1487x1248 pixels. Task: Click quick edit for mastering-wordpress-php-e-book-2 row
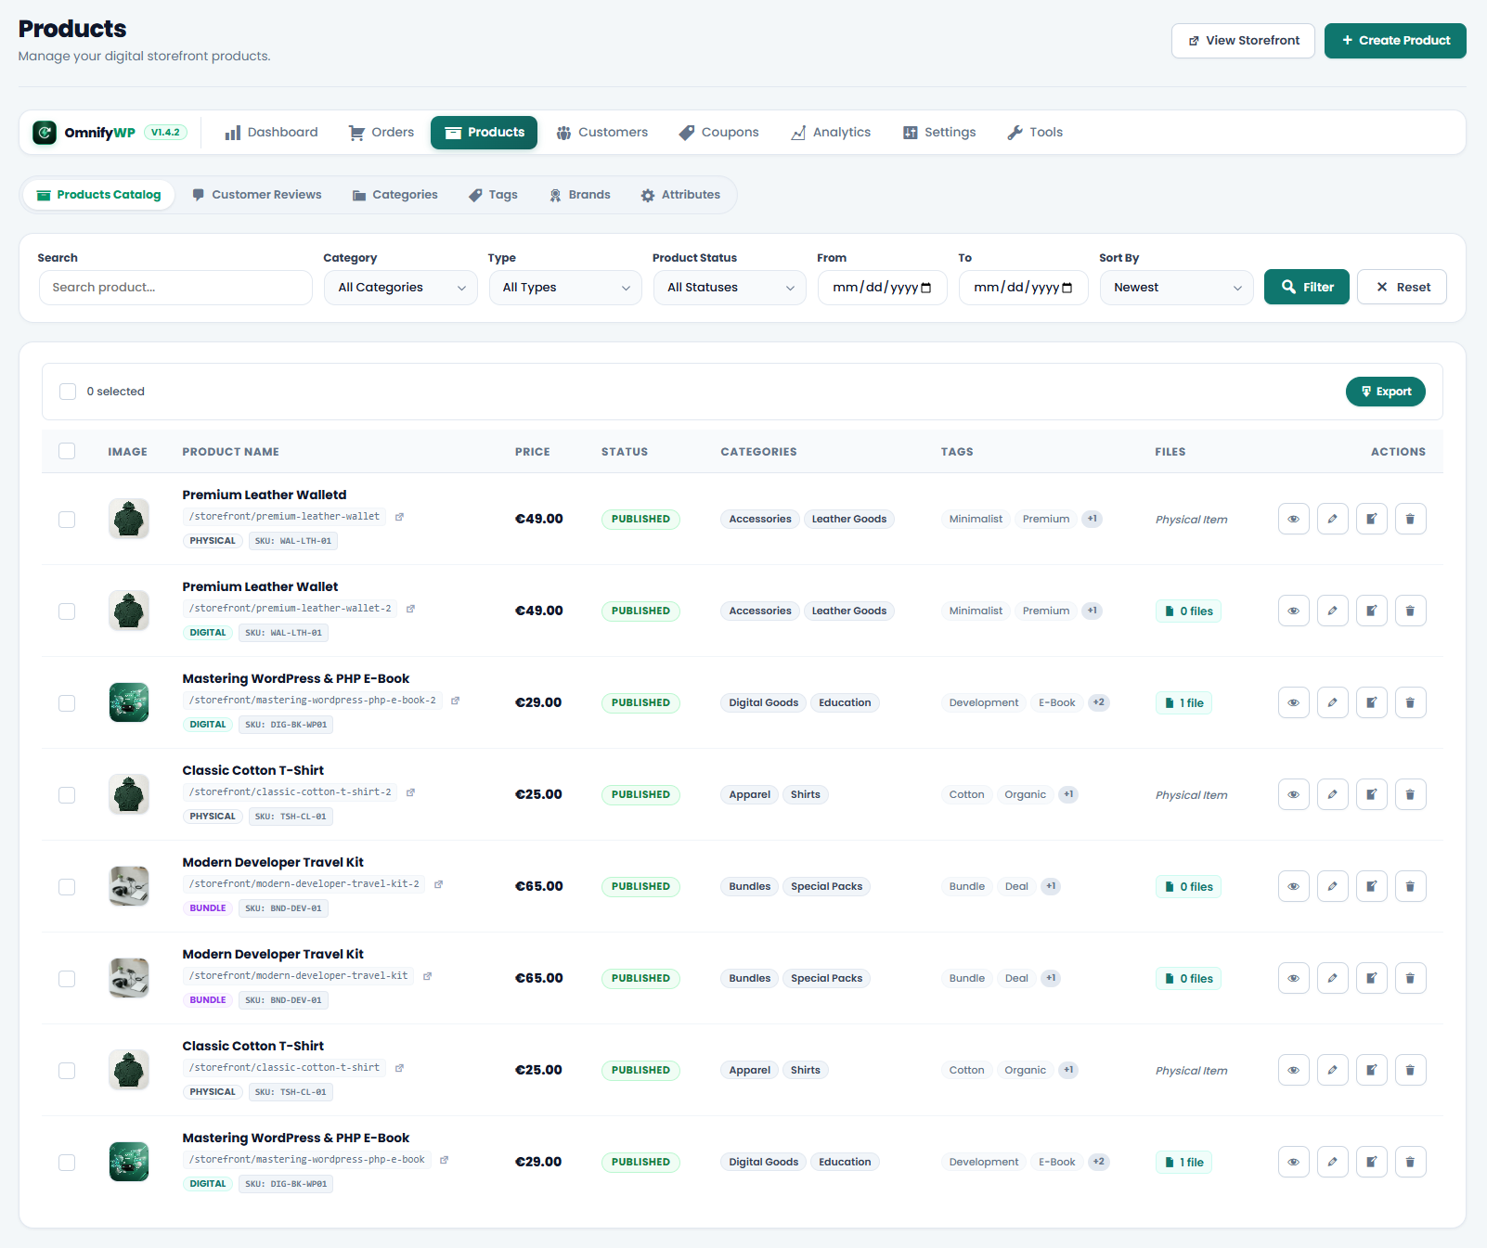click(1371, 702)
